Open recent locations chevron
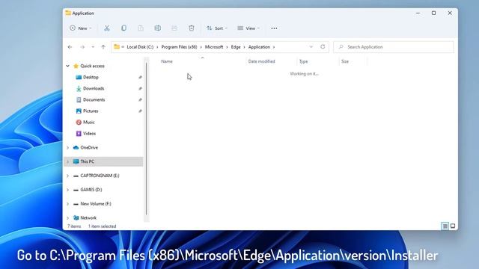Screen dimensions: 479x269 (93, 47)
